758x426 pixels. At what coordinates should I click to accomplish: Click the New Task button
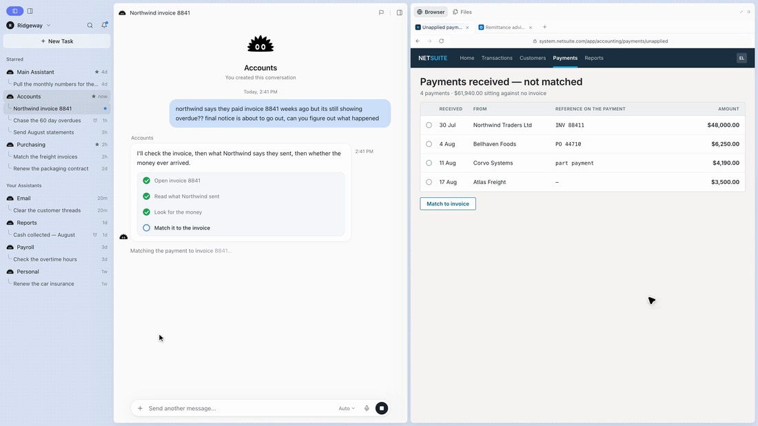[57, 41]
